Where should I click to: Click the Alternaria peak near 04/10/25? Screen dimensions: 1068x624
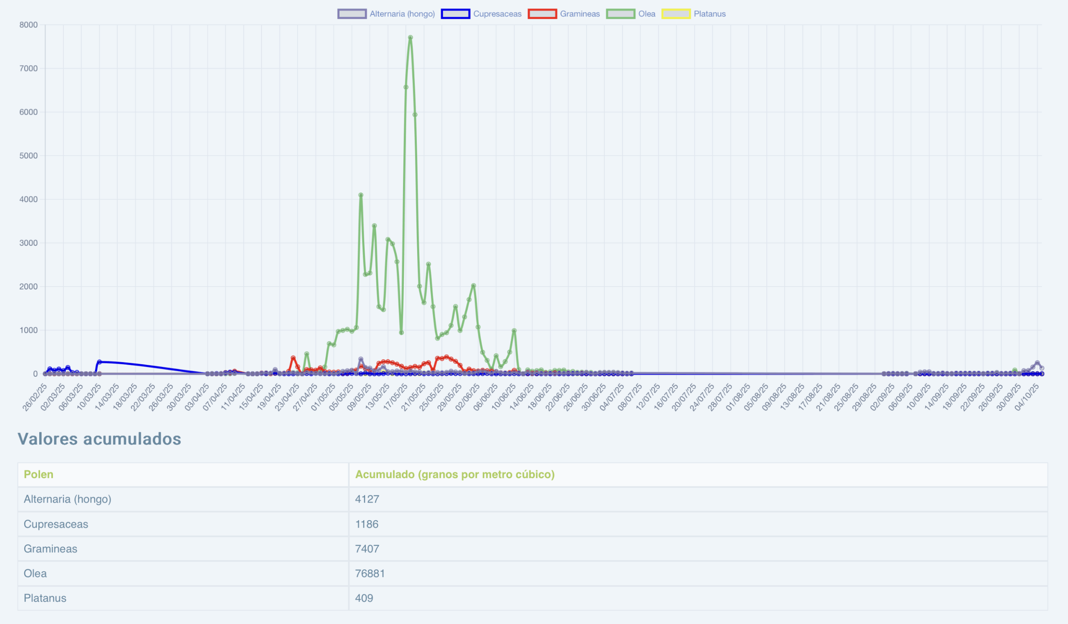1037,363
